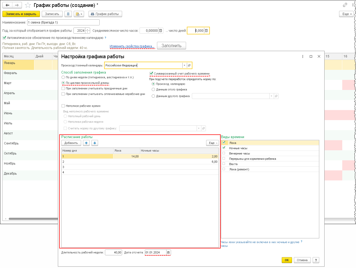The image size is (356, 268).
Task: Print График работы
Action: 105,14
